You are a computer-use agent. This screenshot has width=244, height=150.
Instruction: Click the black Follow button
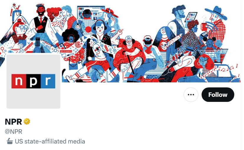point(218,95)
